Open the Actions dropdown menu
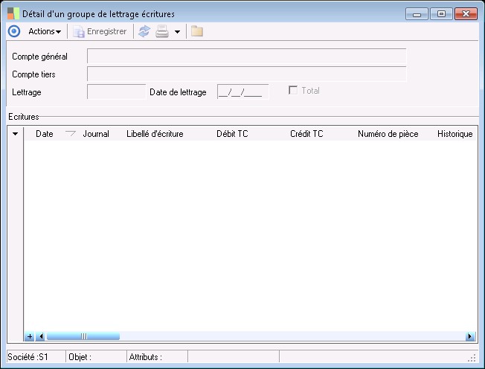The width and height of the screenshot is (485, 369). (45, 31)
